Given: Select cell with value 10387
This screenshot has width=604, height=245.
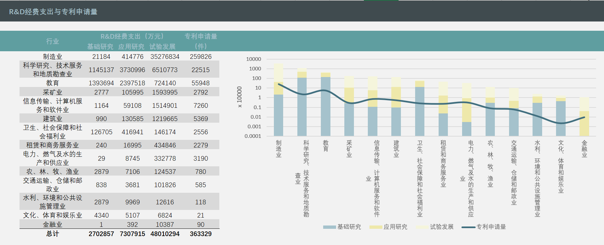Looking at the screenshot, I should pyautogui.click(x=165, y=225).
